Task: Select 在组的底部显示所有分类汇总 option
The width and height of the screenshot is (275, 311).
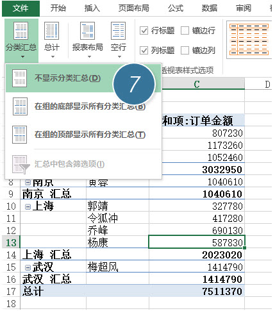Action: 83,106
